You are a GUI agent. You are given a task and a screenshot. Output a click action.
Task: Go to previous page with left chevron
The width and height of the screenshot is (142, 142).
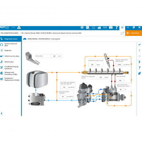coord(139,50)
